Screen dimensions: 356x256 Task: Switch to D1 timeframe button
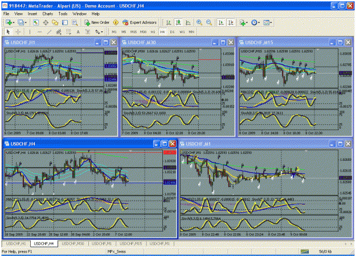point(172,32)
